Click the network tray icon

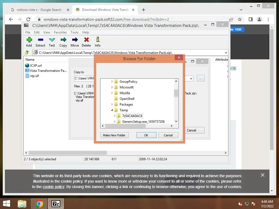point(247,204)
